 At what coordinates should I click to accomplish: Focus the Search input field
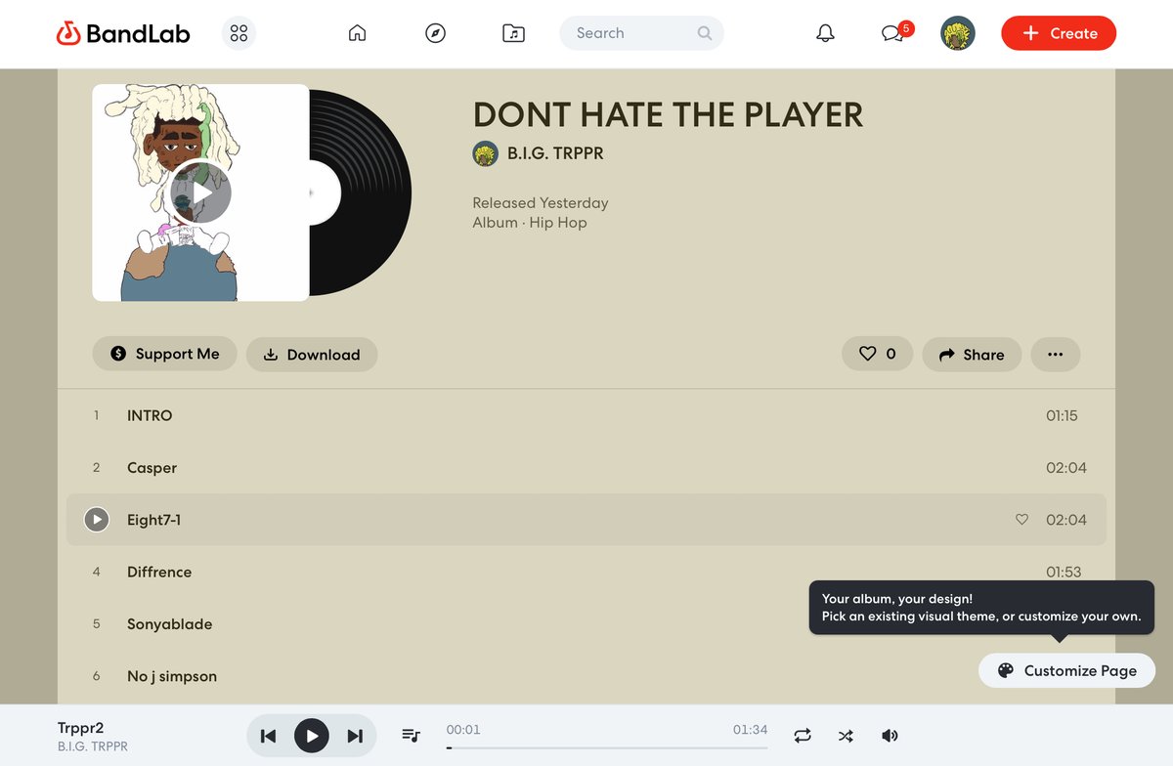pos(641,33)
